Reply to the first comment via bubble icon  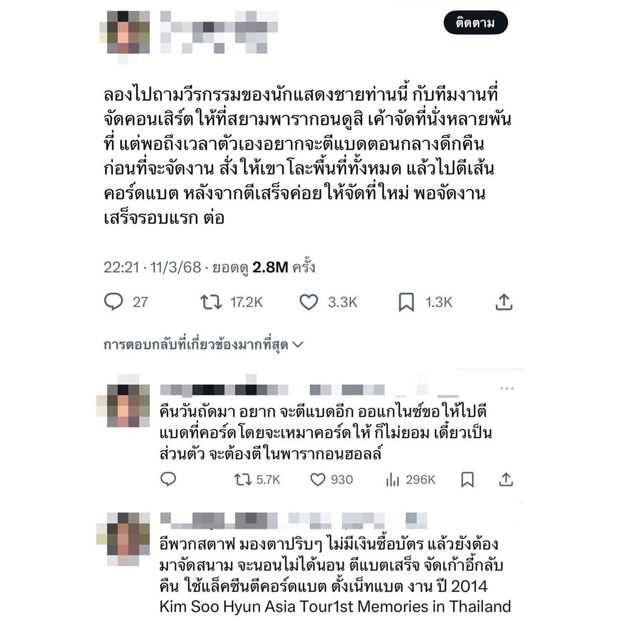click(x=168, y=479)
